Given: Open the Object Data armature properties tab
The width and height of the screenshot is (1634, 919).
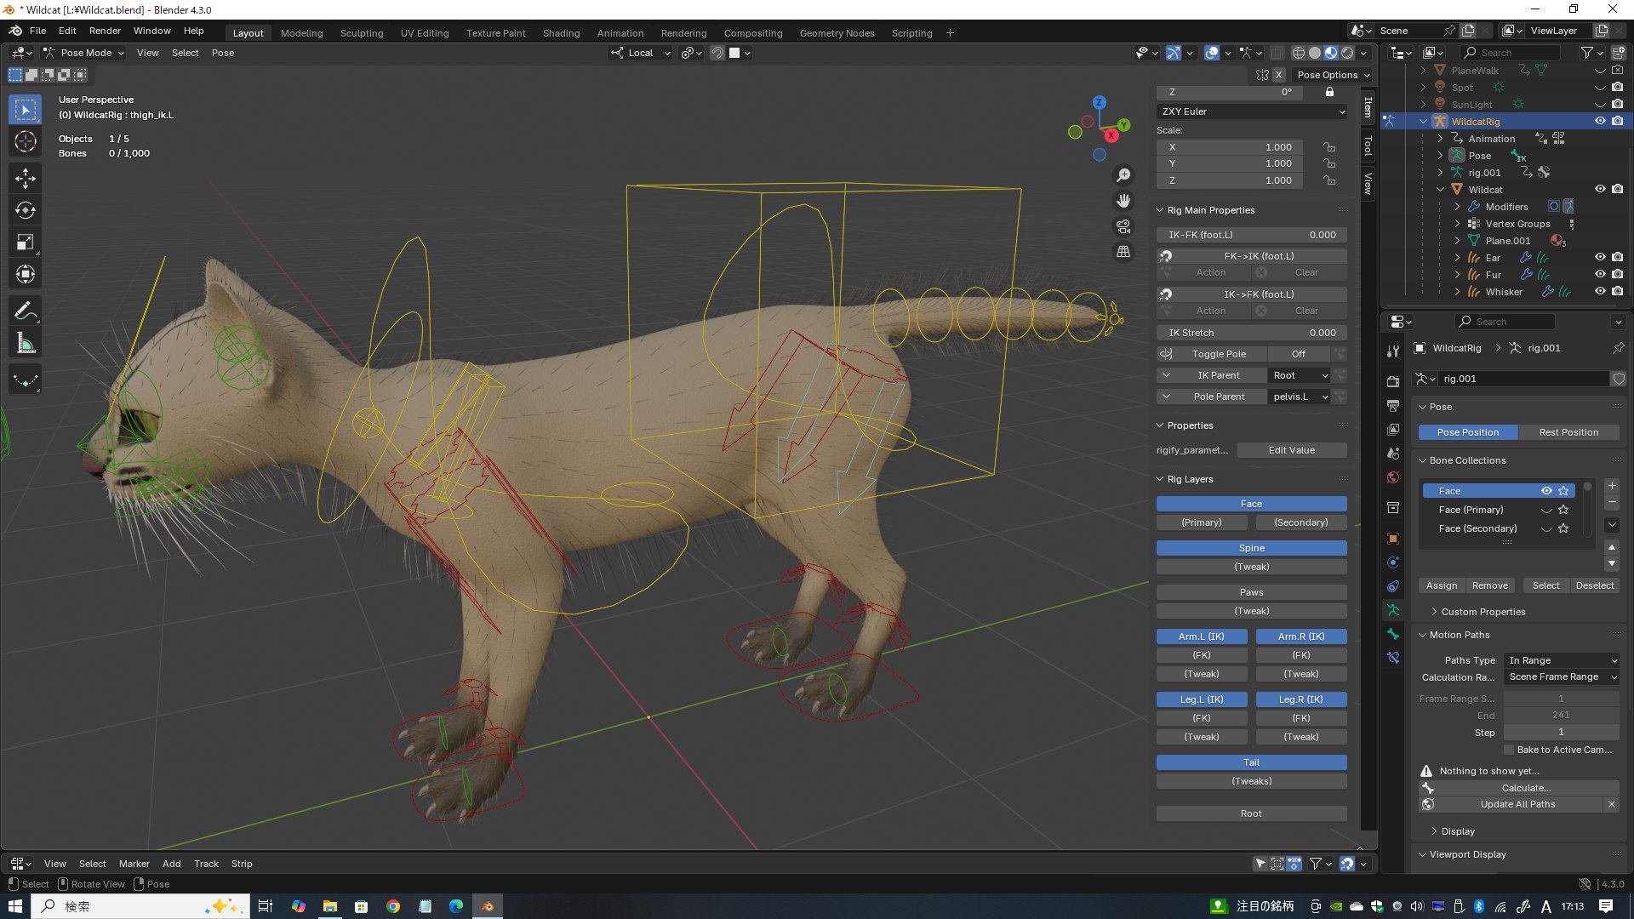Looking at the screenshot, I should (x=1393, y=610).
